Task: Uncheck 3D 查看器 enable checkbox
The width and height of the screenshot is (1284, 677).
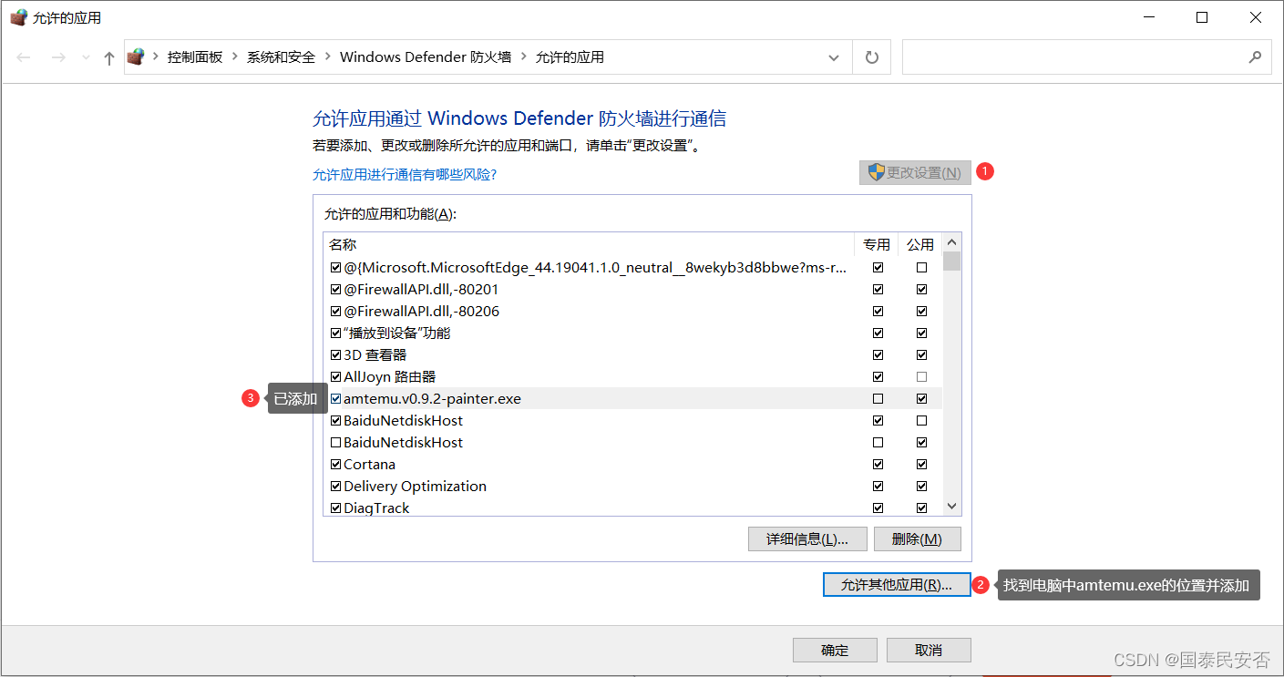Action: point(335,354)
